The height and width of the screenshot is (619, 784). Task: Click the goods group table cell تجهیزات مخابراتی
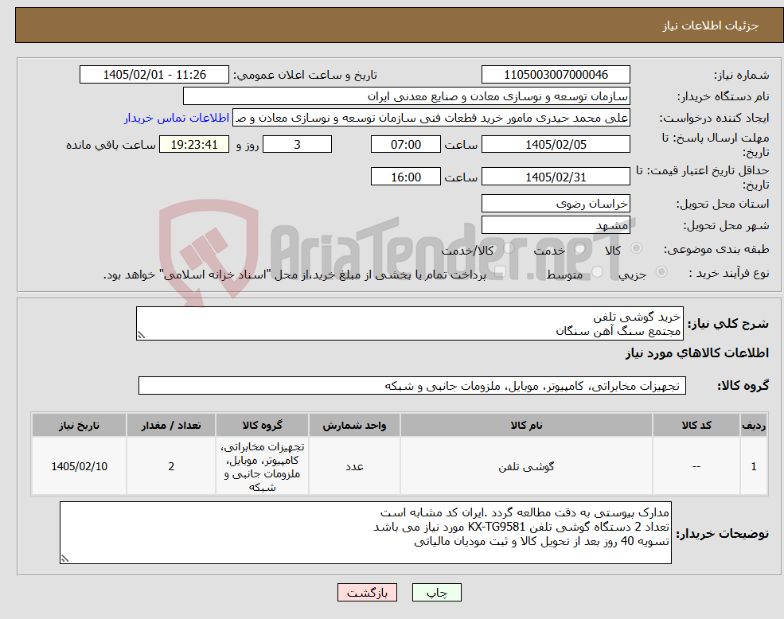[262, 466]
